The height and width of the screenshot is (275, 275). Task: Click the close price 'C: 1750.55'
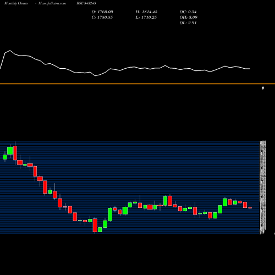click(x=102, y=18)
